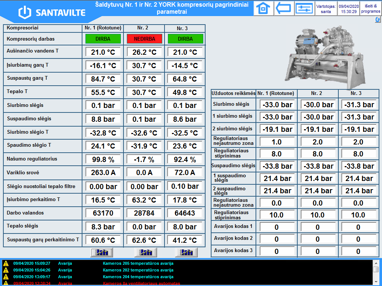Click the alarm list scrollbar thumb
This screenshot has width=382, height=286.
point(376,269)
